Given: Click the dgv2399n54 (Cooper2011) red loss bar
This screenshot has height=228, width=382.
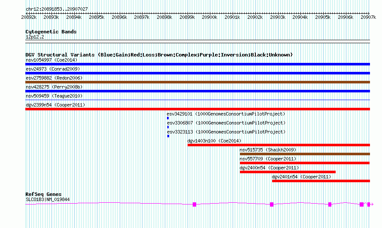Looking at the screenshot, I should coord(197,109).
